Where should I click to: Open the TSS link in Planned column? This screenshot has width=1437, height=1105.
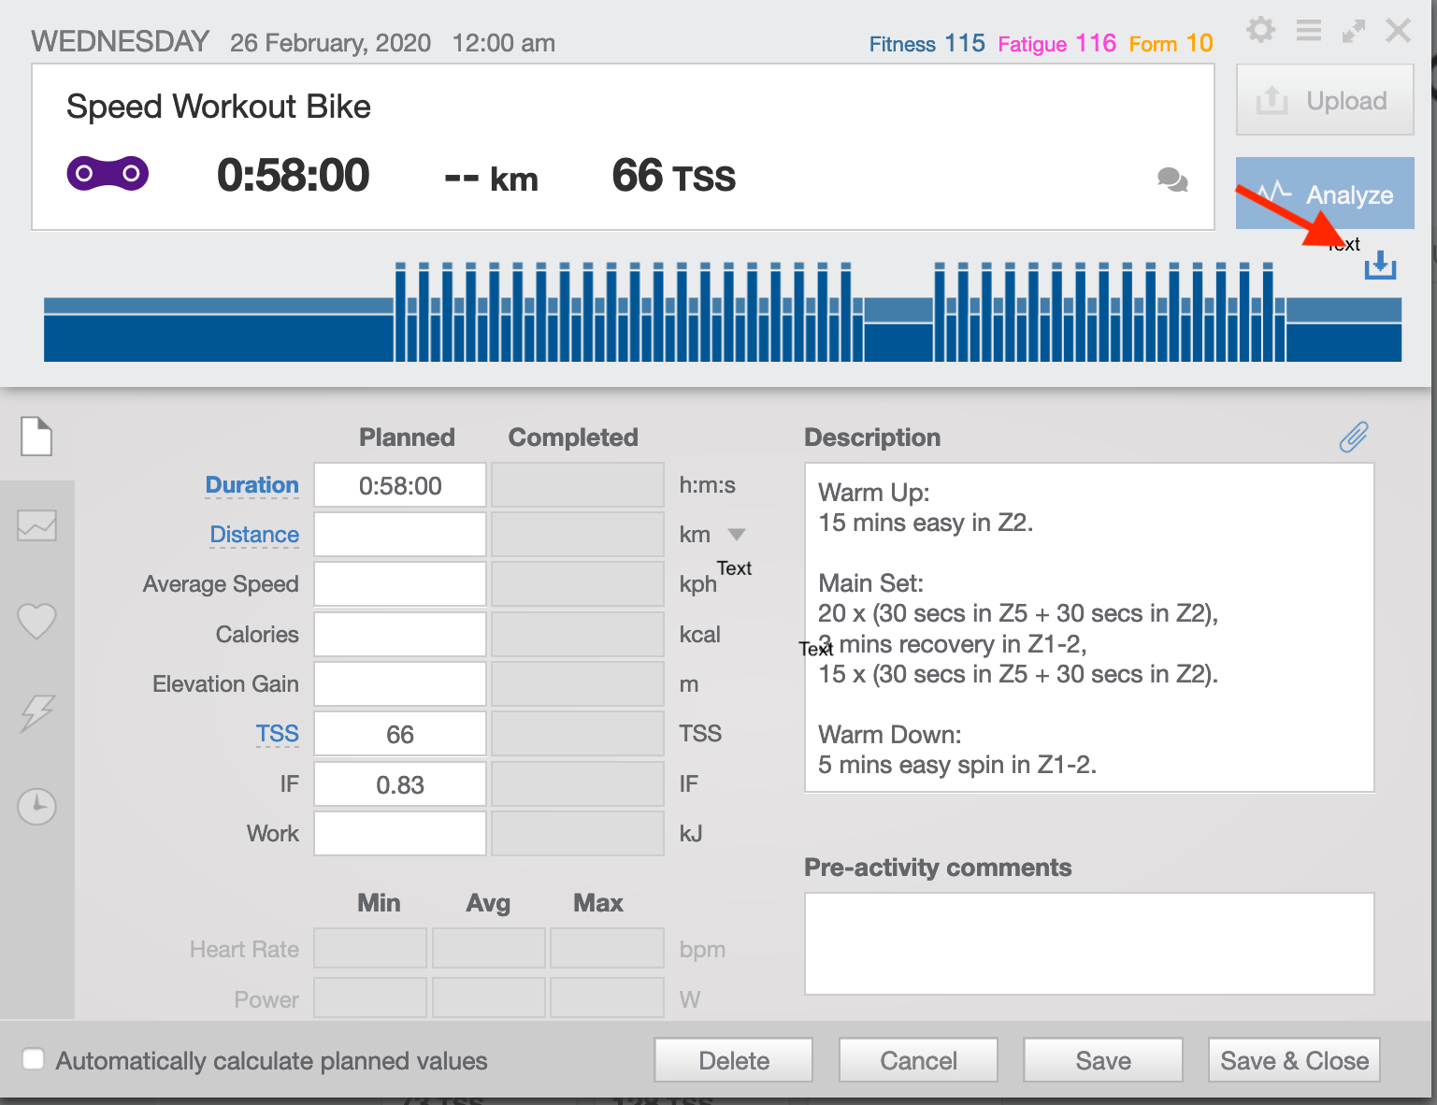277,733
